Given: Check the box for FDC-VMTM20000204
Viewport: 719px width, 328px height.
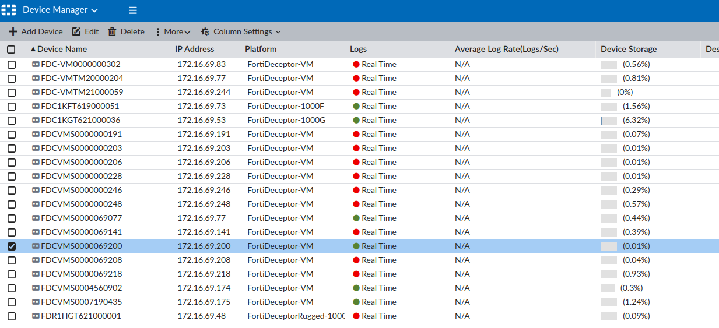Looking at the screenshot, I should [x=11, y=79].
